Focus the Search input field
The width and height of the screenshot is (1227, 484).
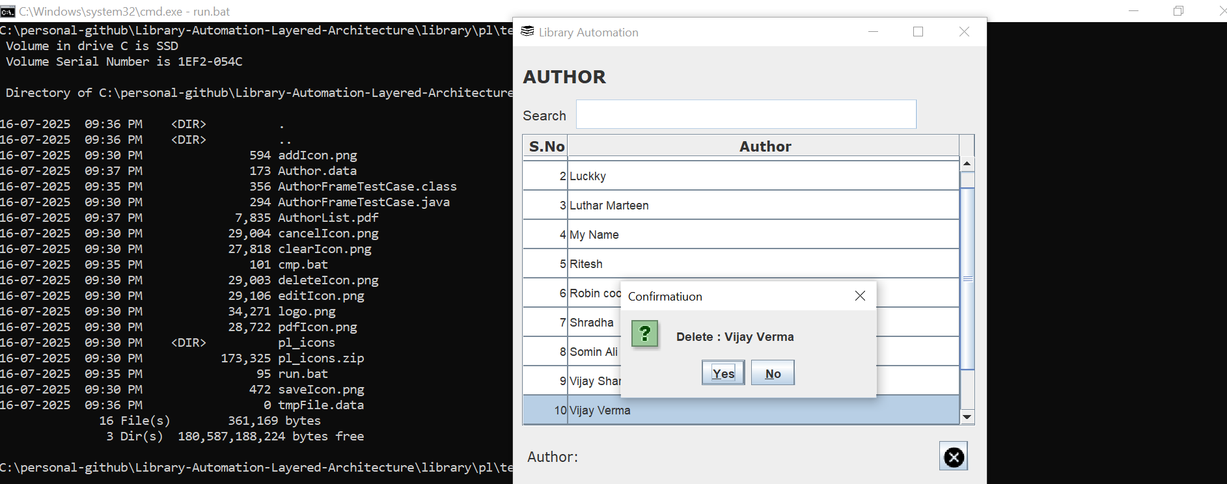pos(746,114)
